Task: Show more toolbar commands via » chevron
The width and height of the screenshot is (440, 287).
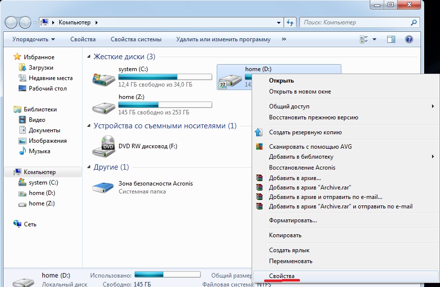Action: click(284, 39)
